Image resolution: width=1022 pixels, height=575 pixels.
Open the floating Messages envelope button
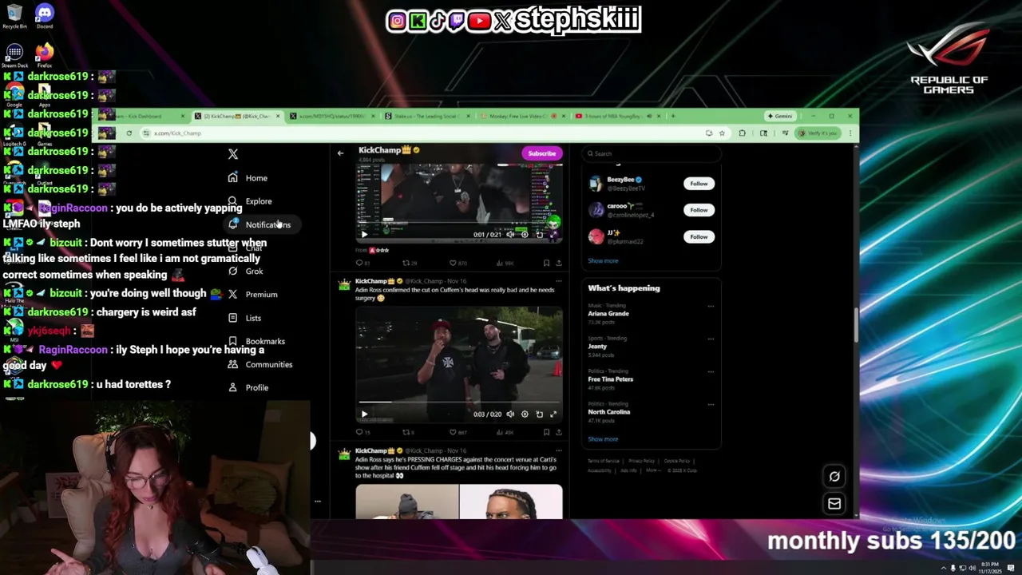pyautogui.click(x=834, y=503)
